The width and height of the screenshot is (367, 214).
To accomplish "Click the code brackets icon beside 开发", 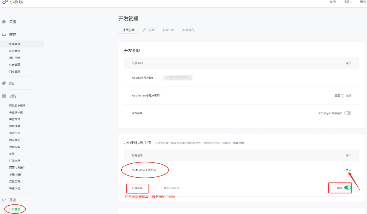I will 4,200.
